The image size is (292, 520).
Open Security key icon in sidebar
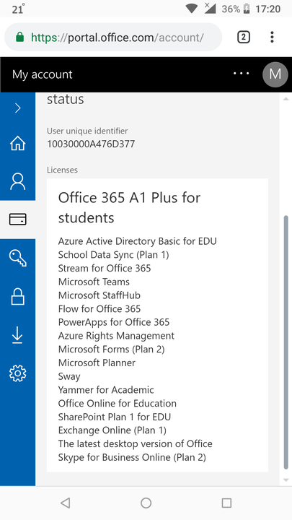click(x=18, y=258)
